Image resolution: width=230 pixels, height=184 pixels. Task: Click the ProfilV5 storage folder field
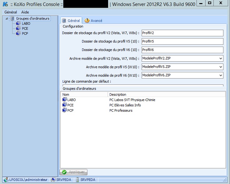(x=182, y=41)
